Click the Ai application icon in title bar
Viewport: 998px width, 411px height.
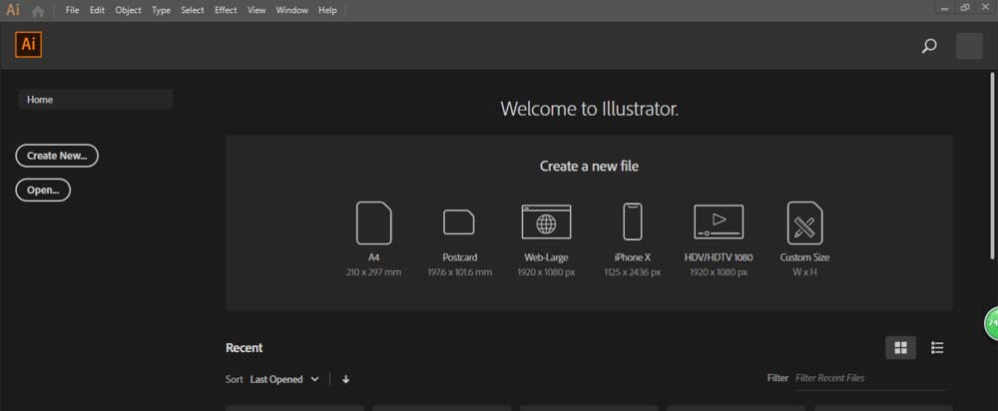13,10
